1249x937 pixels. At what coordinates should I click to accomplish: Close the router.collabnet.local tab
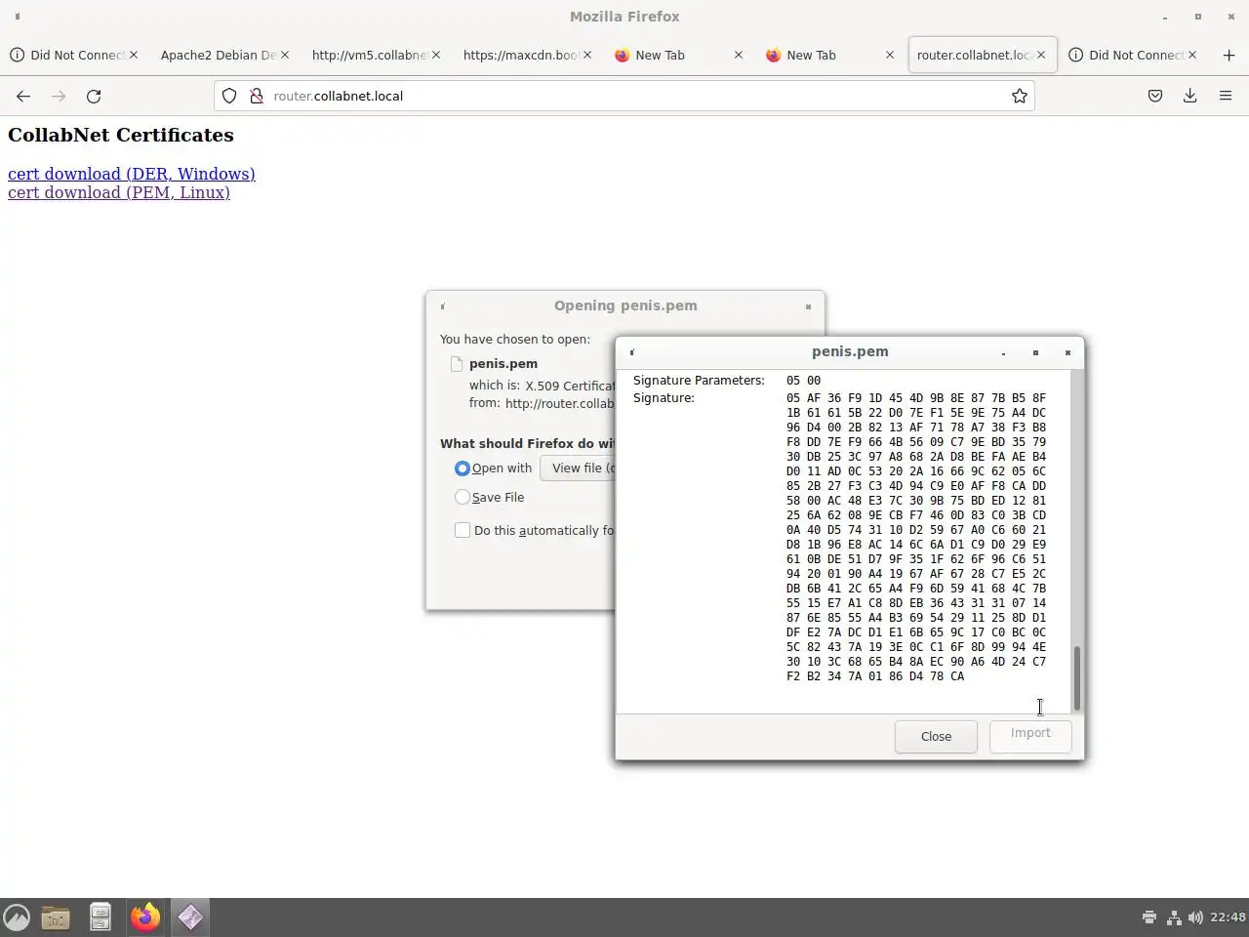(1041, 55)
